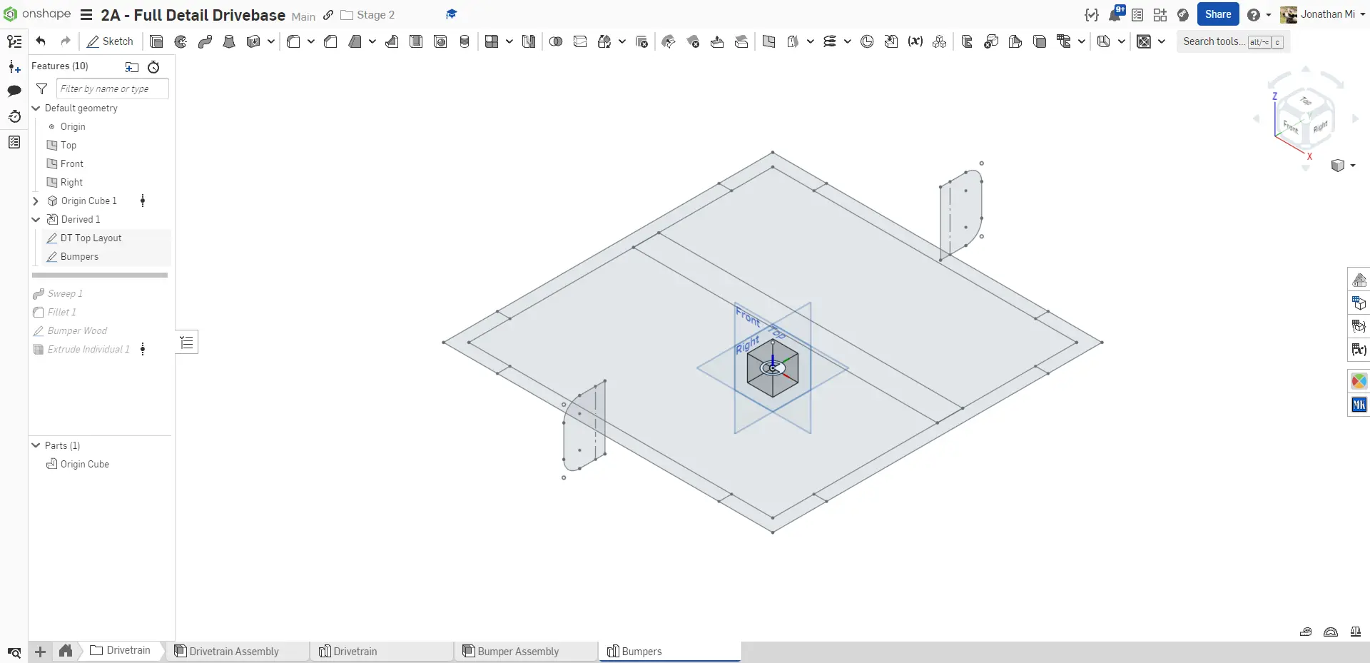The height and width of the screenshot is (663, 1370).
Task: Toggle the comments panel
Action: click(14, 91)
